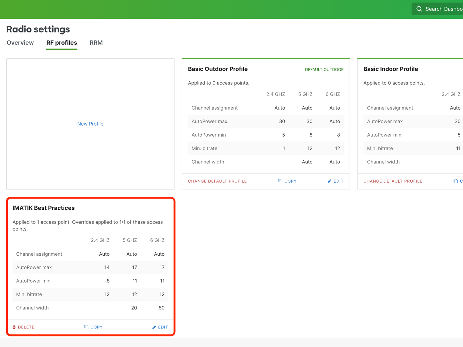Select the RF profiles tab
The width and height of the screenshot is (463, 347).
click(x=61, y=43)
